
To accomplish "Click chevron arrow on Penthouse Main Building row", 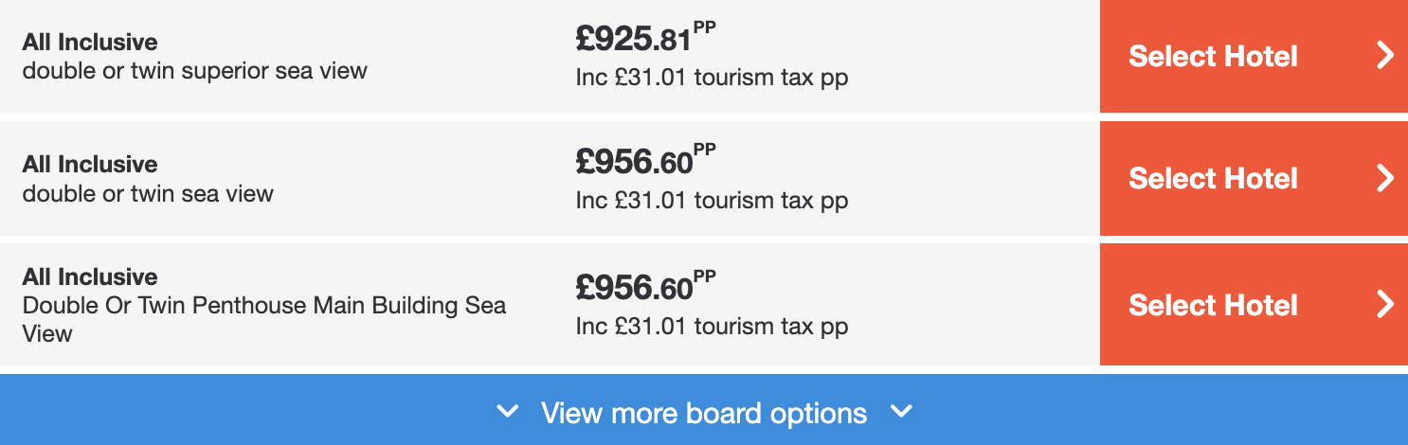I will click(x=1385, y=305).
